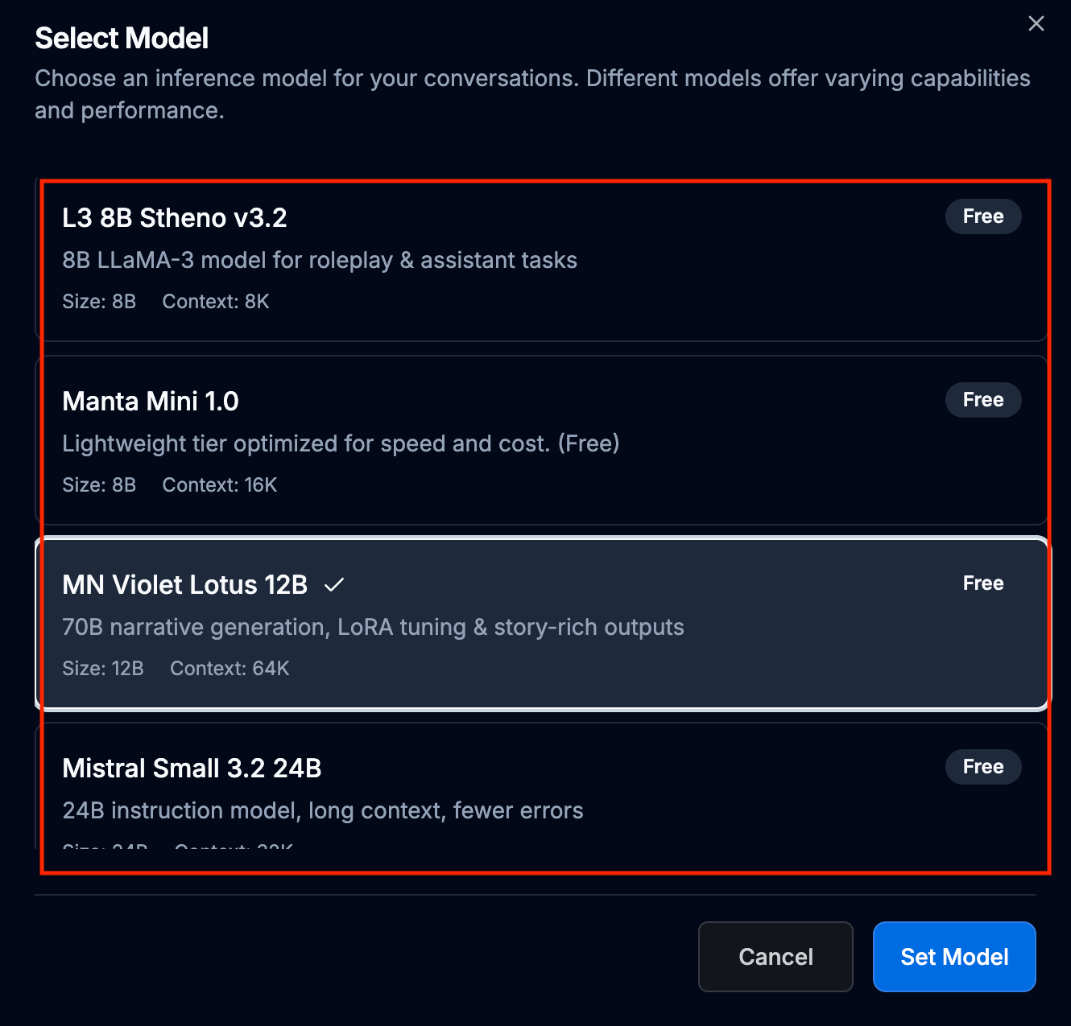Click the Free label on MN Violet Lotus
Image resolution: width=1071 pixels, height=1026 pixels.
(982, 583)
